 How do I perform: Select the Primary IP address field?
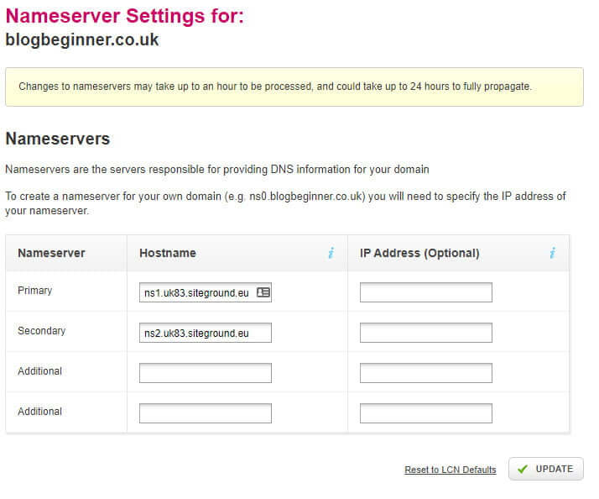click(x=426, y=292)
